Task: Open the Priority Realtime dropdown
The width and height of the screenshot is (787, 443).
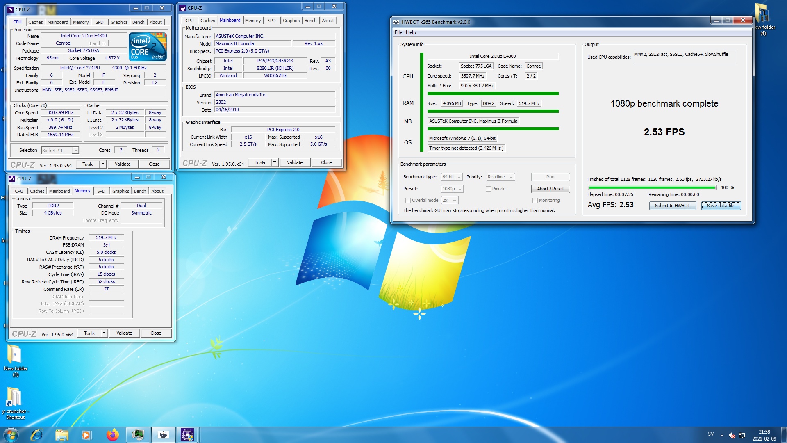Action: [x=500, y=177]
